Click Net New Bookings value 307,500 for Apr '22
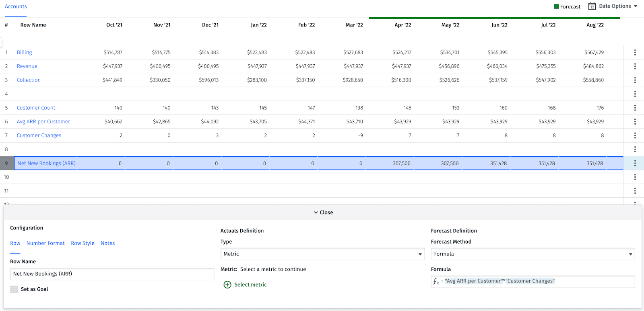The image size is (644, 311). coord(402,164)
